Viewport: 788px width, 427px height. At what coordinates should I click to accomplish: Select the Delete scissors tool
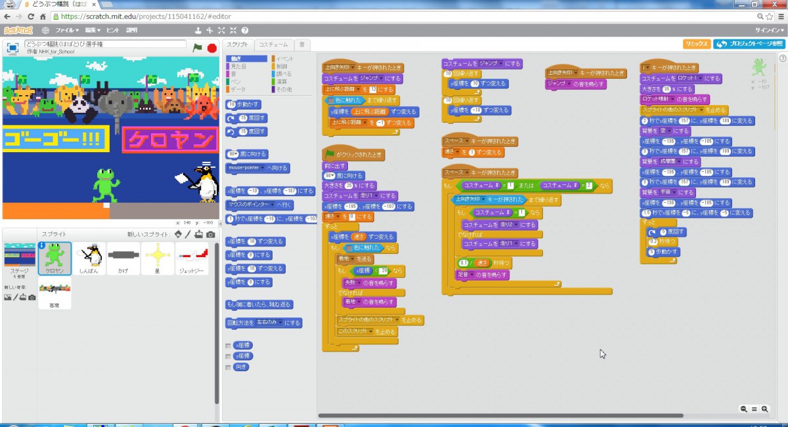(x=209, y=30)
